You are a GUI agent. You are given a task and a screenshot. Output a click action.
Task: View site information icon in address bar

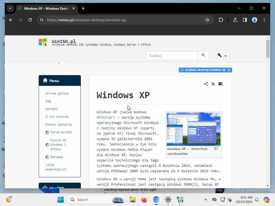(x=42, y=20)
